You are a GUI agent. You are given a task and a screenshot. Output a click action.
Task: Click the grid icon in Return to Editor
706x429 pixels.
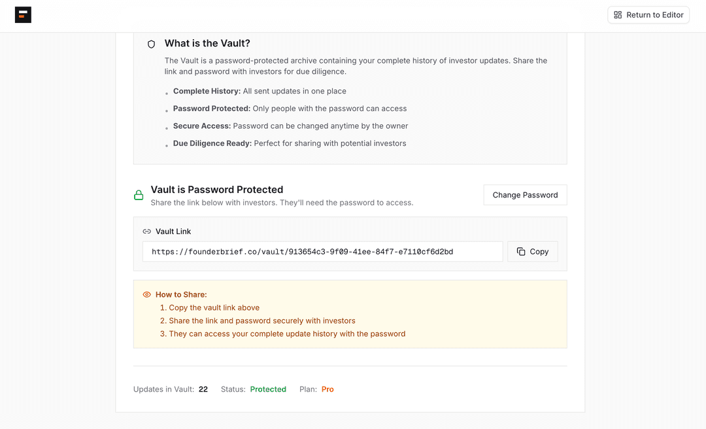click(618, 15)
